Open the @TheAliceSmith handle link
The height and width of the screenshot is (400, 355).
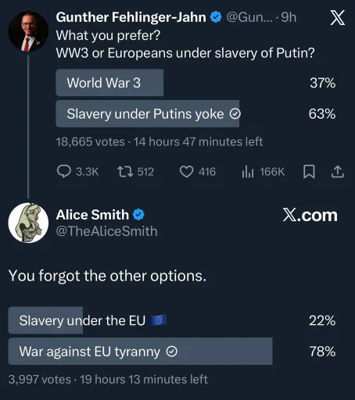(x=106, y=231)
